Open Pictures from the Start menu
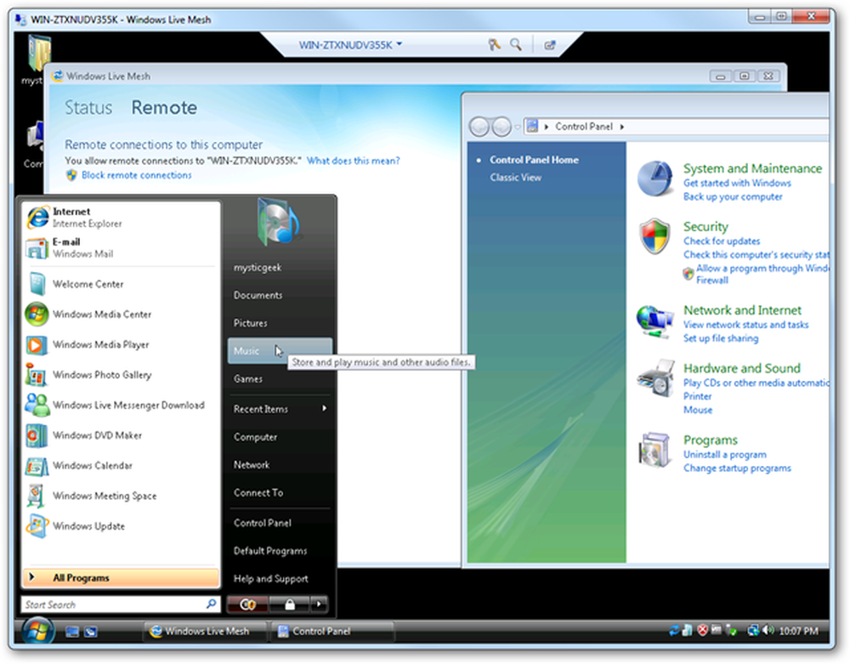 click(280, 323)
